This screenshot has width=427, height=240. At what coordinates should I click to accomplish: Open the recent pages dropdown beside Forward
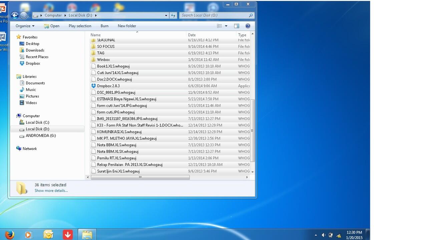[x=30, y=16]
